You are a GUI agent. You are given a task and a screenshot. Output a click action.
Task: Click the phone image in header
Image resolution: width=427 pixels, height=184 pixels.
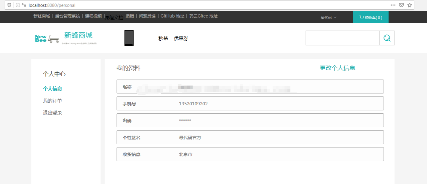(x=129, y=38)
